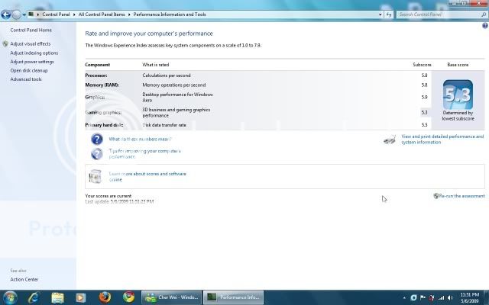489x305 pixels.
Task: Launch Windows Media Player from taskbar
Action: point(81,297)
